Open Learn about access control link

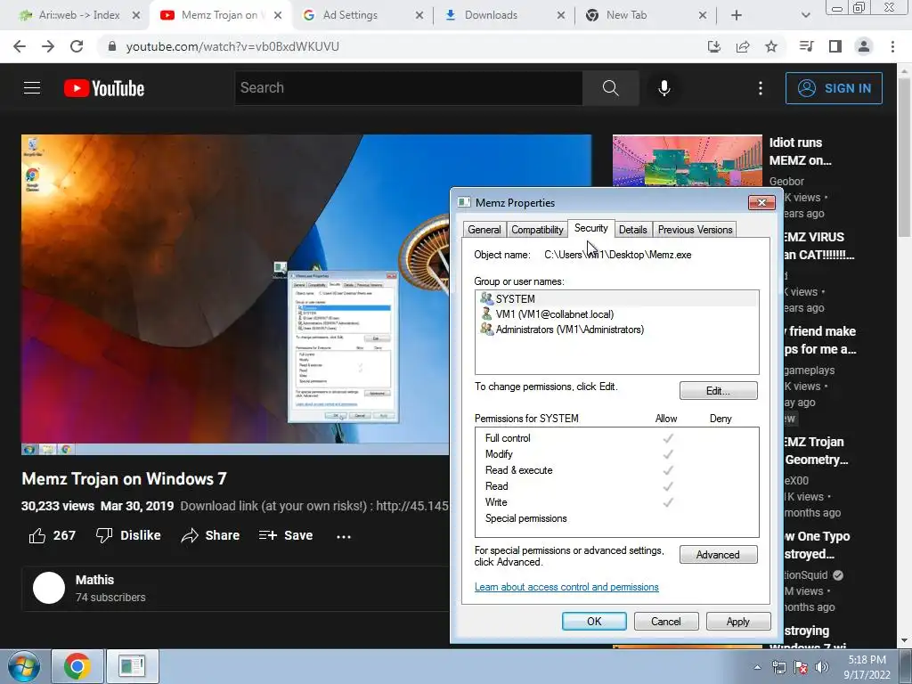566,587
